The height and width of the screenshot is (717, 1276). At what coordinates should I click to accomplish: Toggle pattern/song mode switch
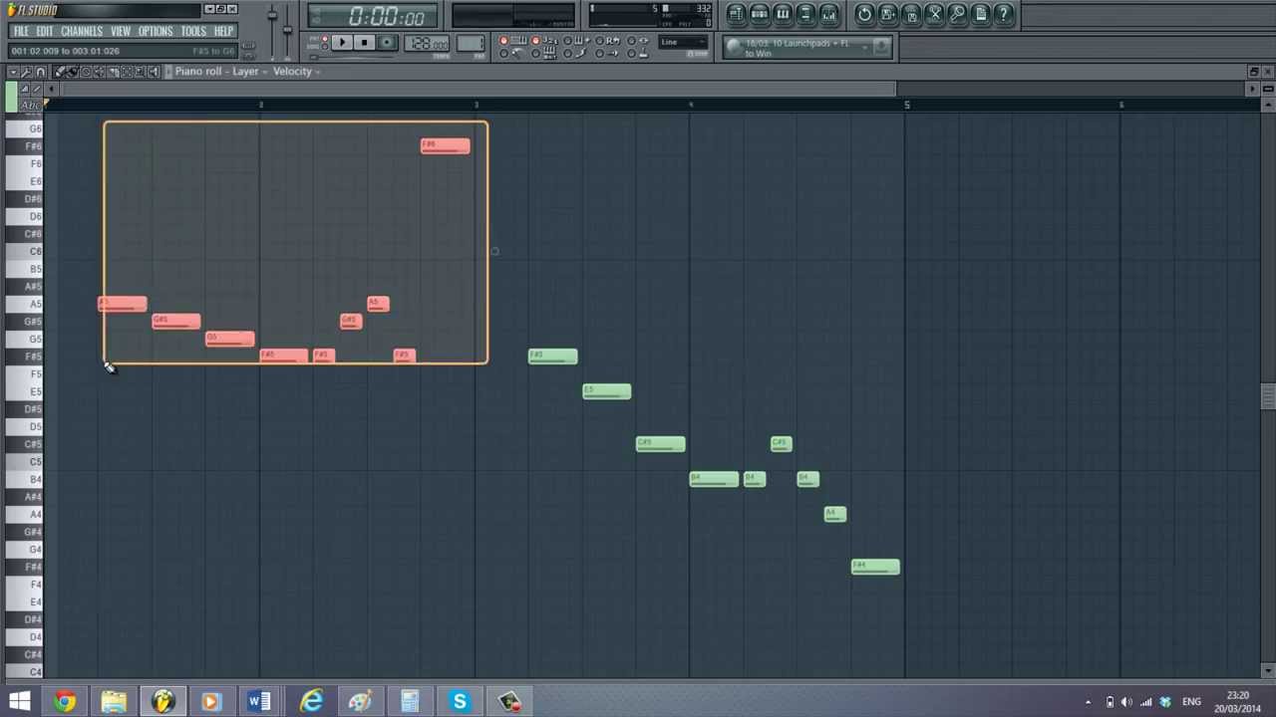324,42
